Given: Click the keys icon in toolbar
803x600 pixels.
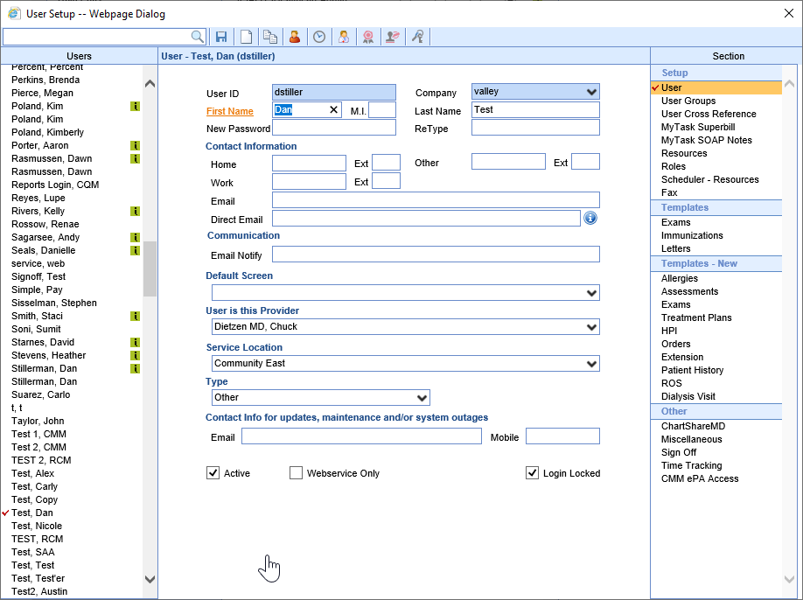Looking at the screenshot, I should 418,37.
